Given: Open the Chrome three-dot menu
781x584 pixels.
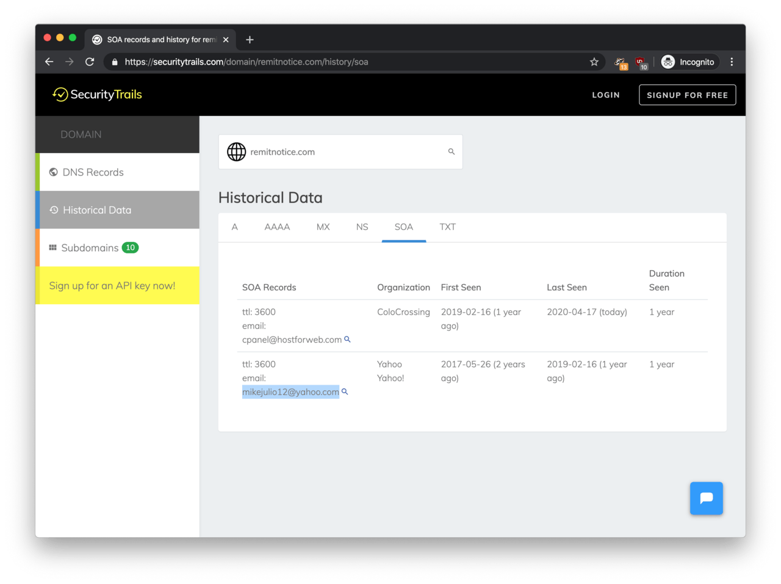Looking at the screenshot, I should click(x=732, y=62).
